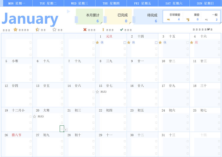Click the 非常重要 count value 4
The image size is (222, 157).
click(179, 20)
